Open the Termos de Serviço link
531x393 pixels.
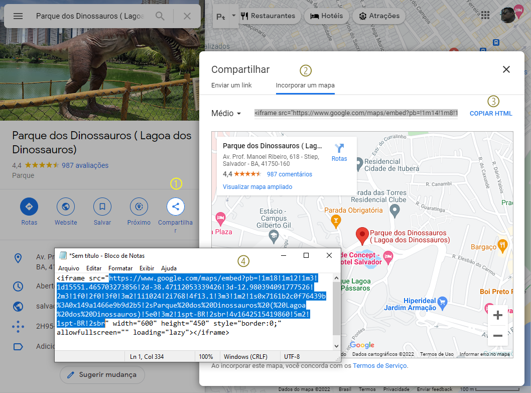point(380,365)
